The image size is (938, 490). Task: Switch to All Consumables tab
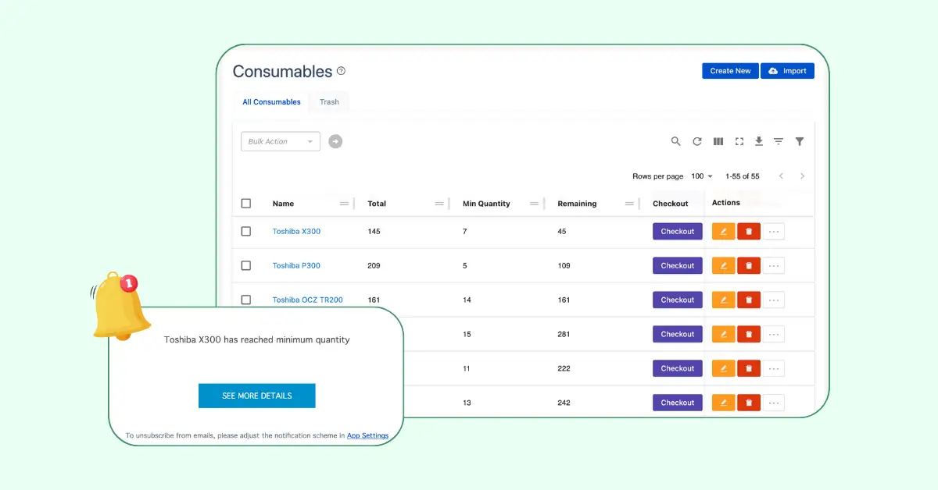click(271, 102)
